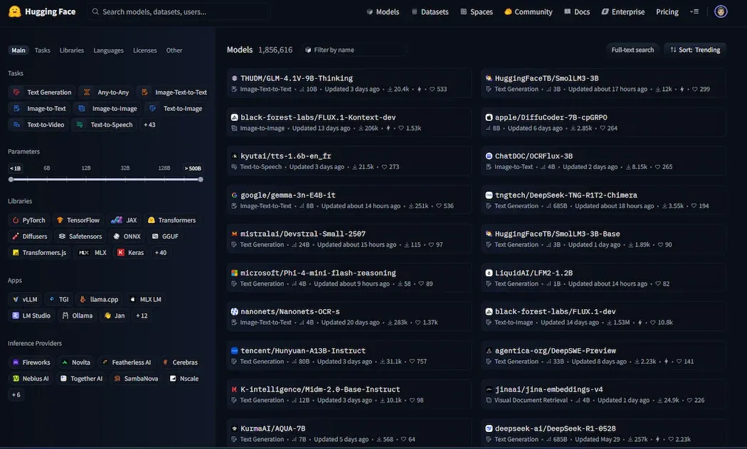Click the left handle of Parameters slider
The image size is (747, 449).
tap(11, 180)
